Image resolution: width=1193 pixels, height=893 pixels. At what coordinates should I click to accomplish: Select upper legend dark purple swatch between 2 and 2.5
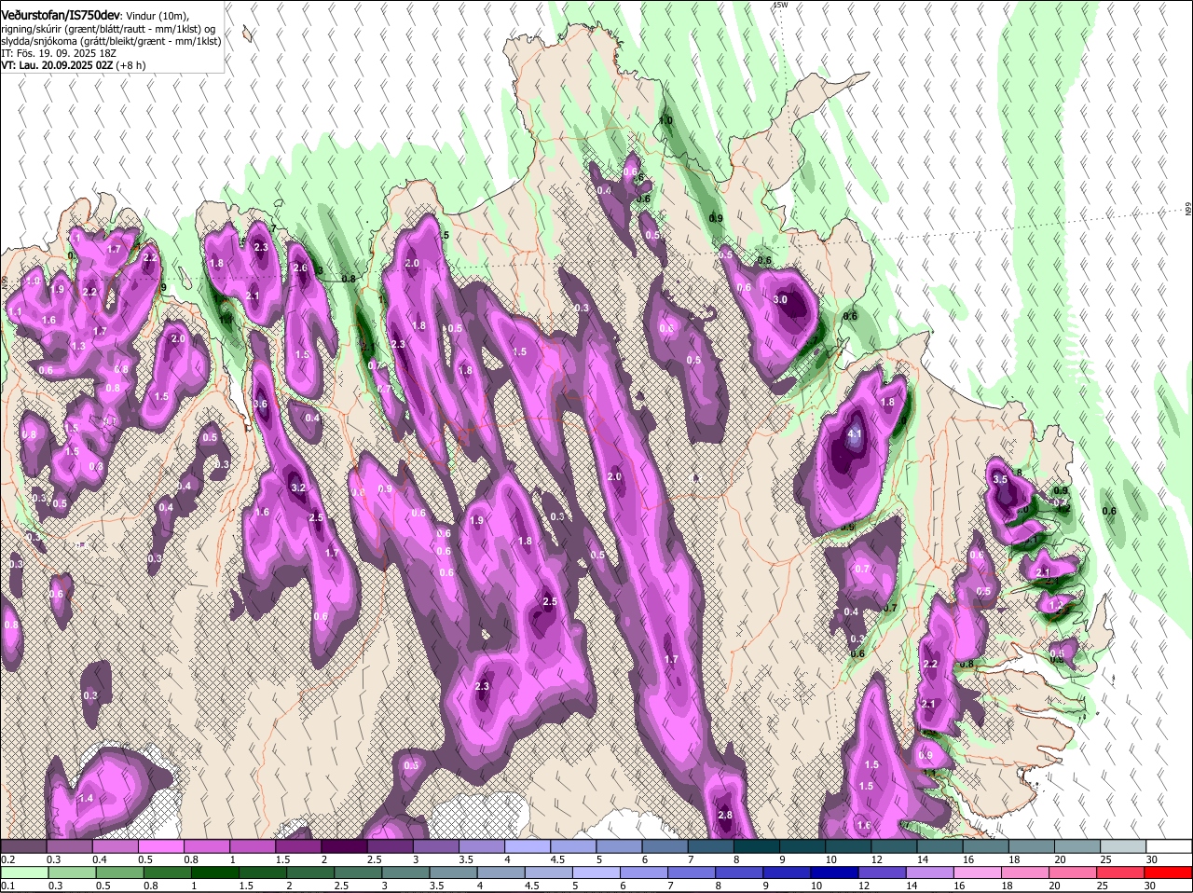pos(344,846)
